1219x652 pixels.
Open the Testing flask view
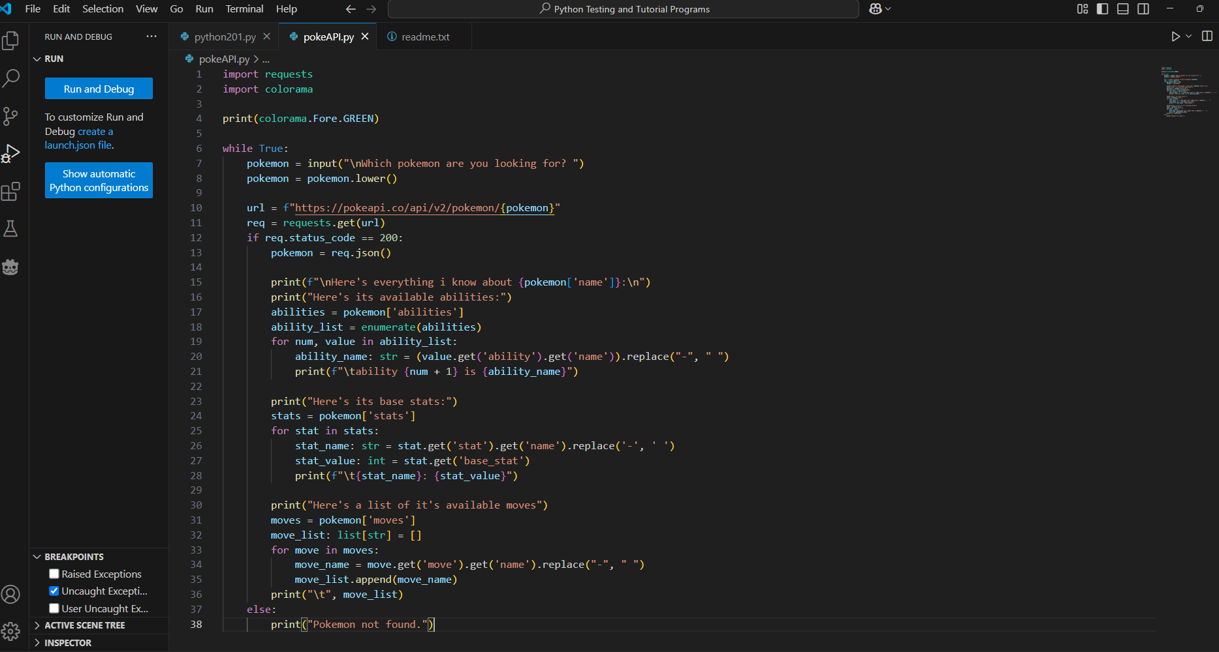(x=10, y=229)
